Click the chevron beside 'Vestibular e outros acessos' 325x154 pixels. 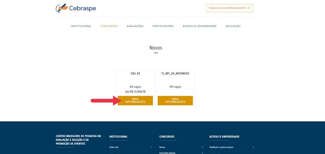[x=253, y=147]
